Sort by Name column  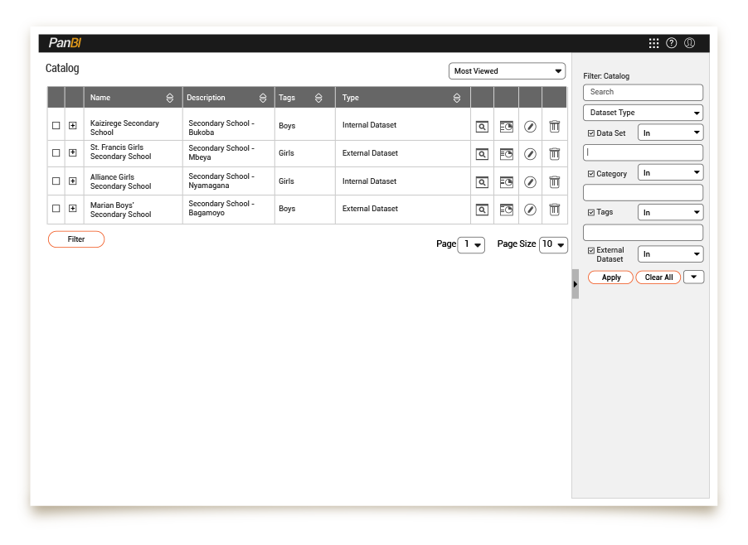coord(170,98)
